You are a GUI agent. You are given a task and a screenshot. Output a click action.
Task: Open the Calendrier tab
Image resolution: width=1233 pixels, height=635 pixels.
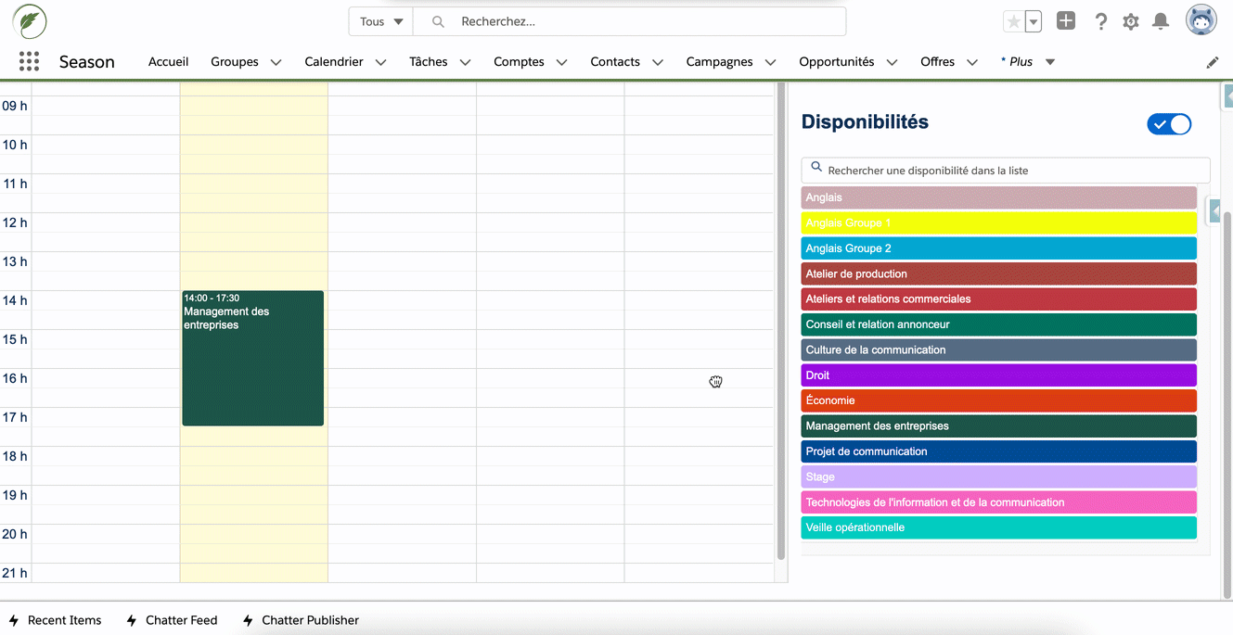pos(334,61)
